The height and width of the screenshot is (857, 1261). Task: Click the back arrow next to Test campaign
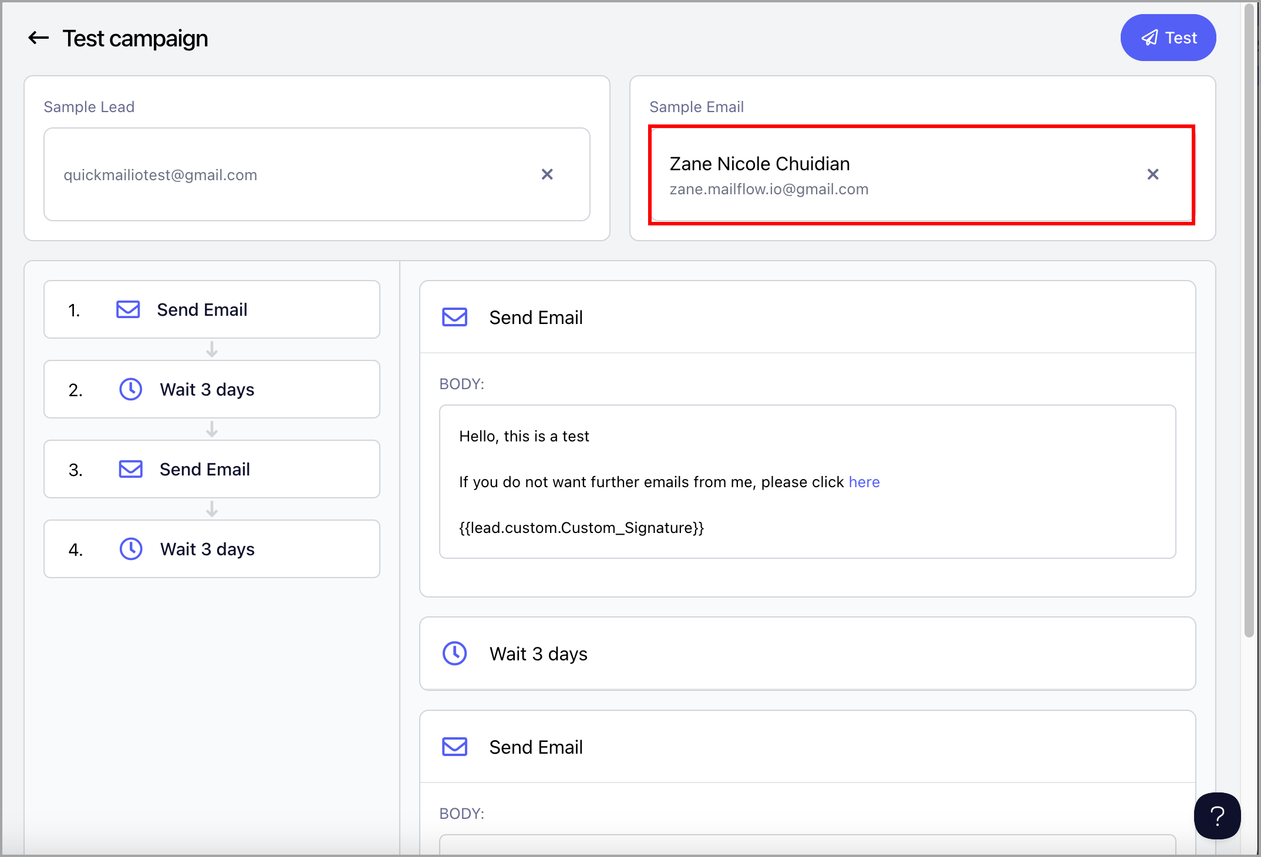[x=39, y=38]
